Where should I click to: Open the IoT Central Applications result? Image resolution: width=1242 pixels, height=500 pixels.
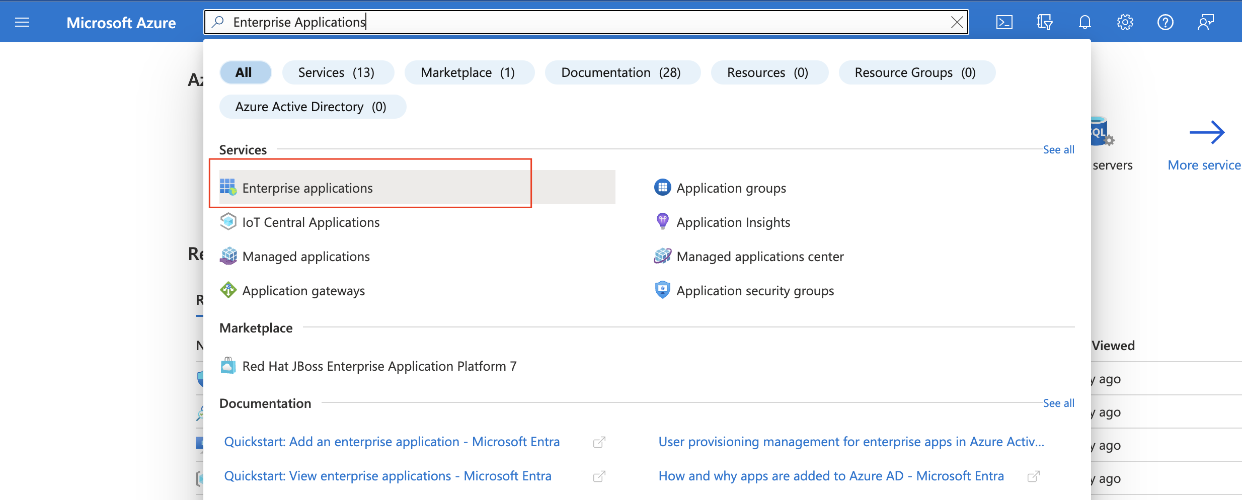(x=310, y=222)
